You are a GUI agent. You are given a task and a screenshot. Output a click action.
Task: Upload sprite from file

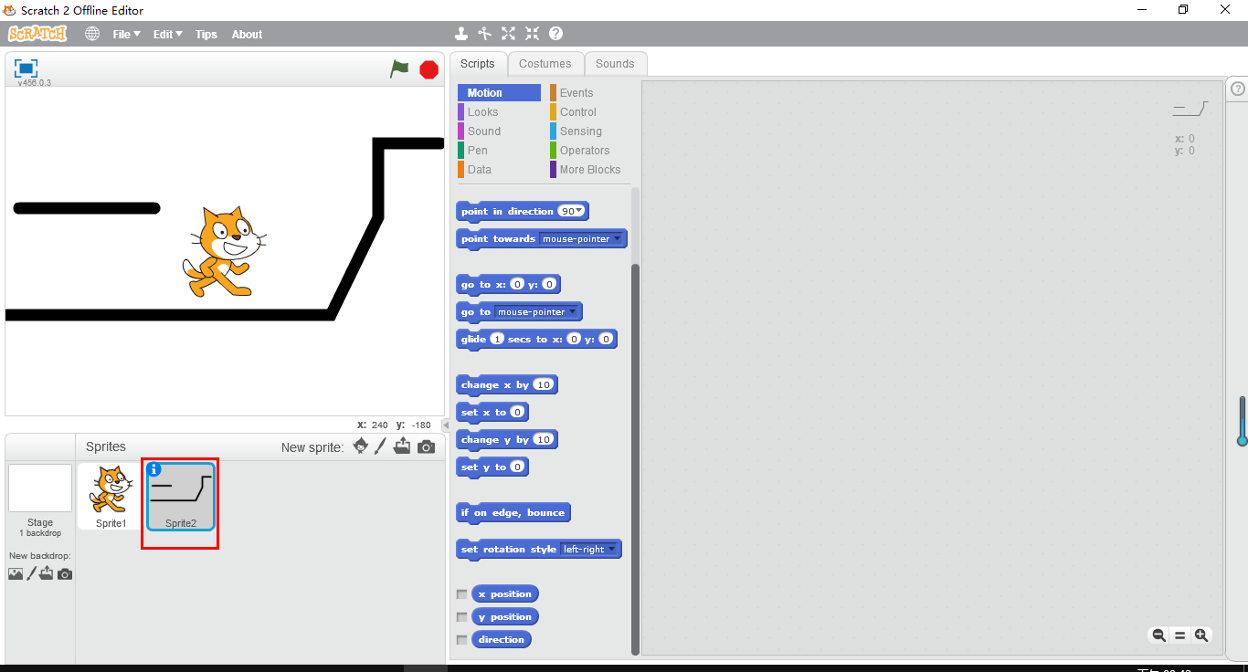click(x=402, y=446)
